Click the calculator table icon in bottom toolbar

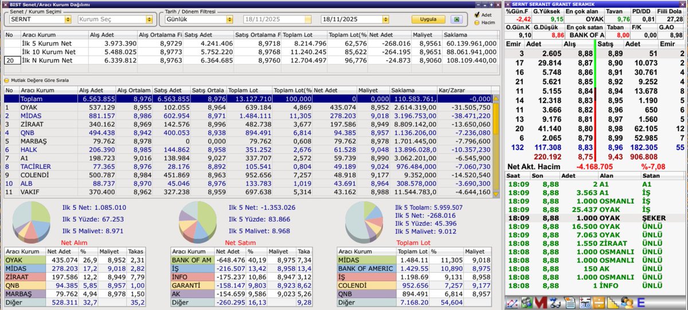point(585,303)
